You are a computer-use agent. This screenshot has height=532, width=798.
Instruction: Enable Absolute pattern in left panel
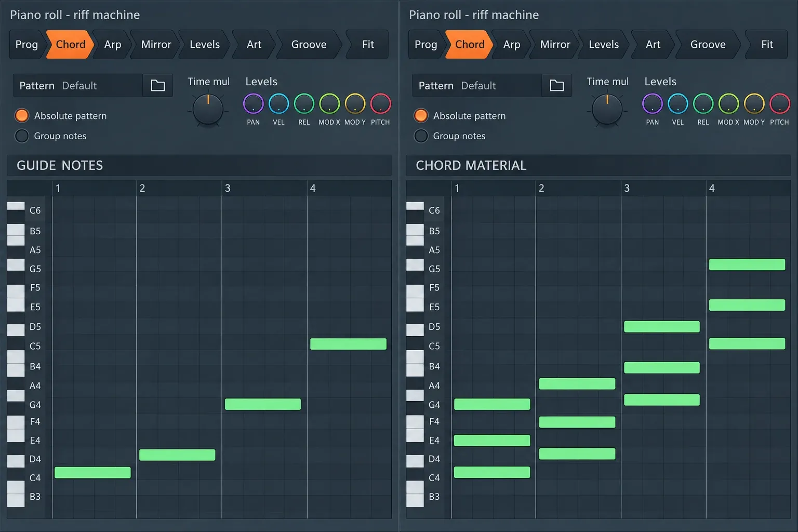click(x=22, y=115)
